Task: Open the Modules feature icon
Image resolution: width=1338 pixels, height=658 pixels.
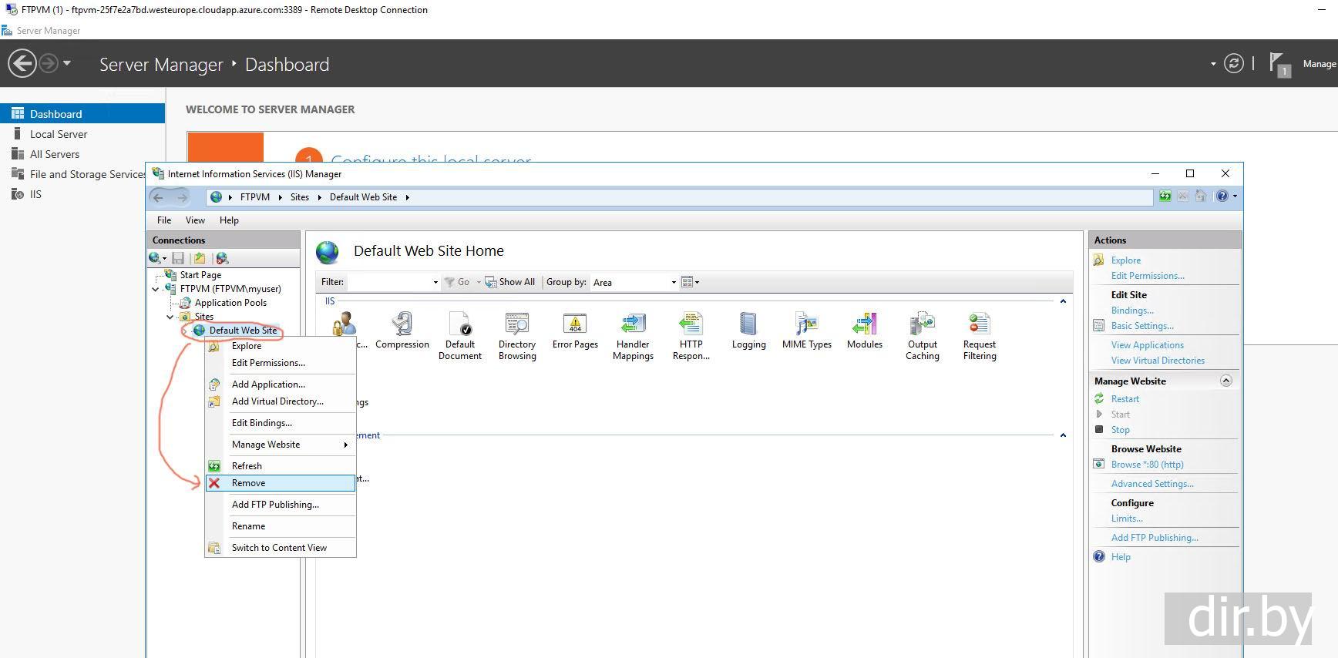Action: point(864,331)
